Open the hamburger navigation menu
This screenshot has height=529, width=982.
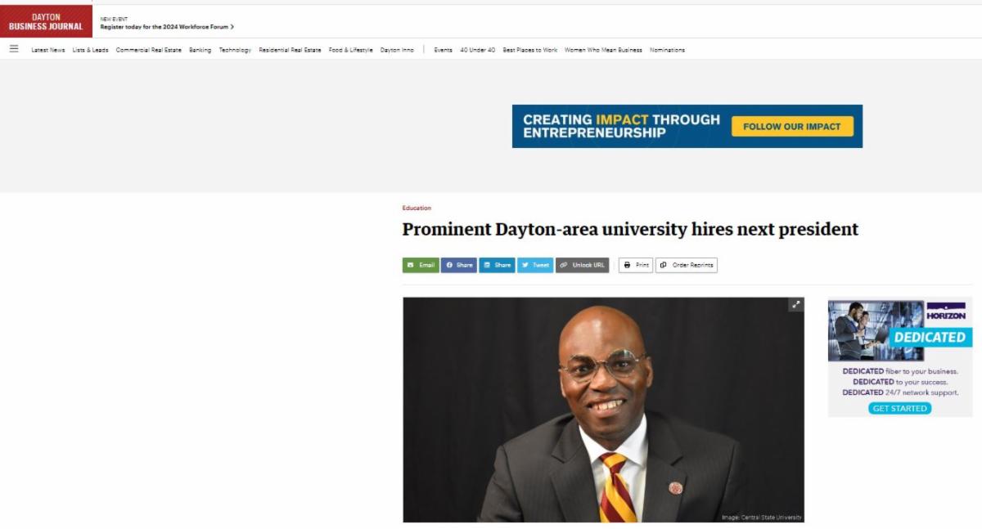click(14, 49)
